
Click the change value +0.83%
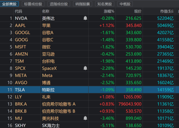click(x=107, y=104)
